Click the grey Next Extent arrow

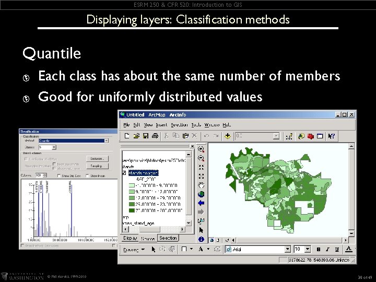point(201,212)
